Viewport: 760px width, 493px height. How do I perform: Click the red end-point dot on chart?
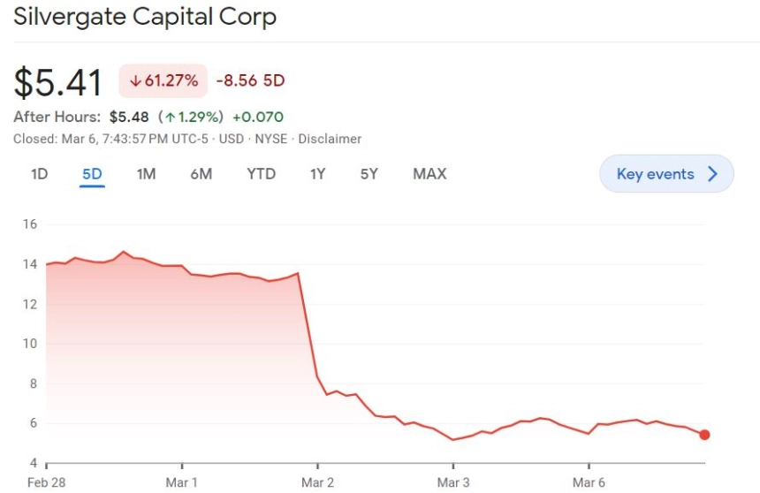click(x=704, y=435)
